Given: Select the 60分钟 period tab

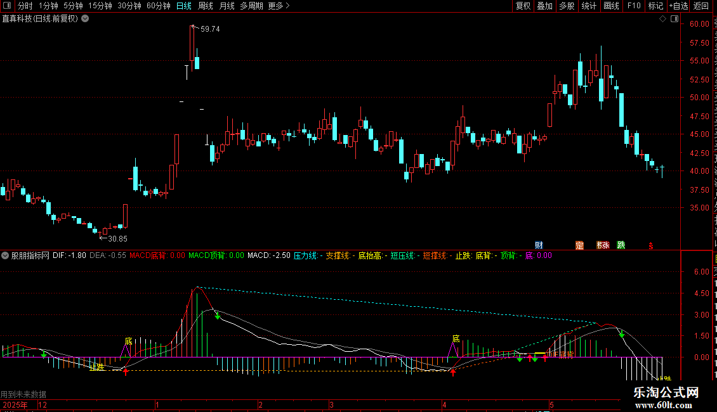Looking at the screenshot, I should coord(159,6).
